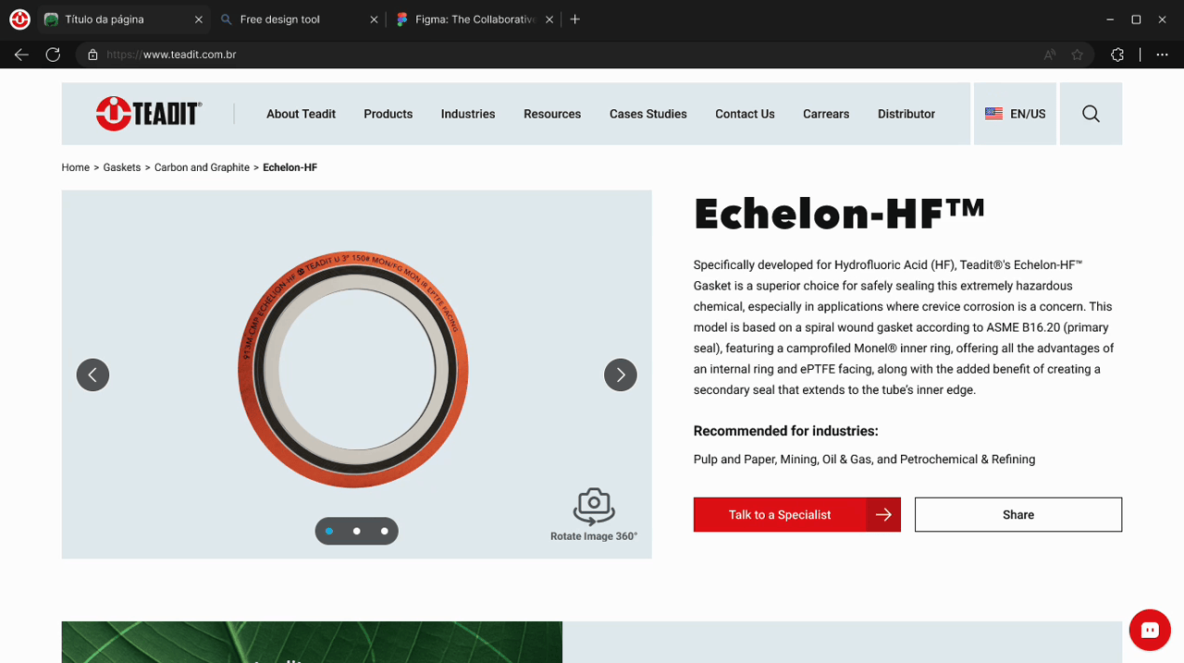Open the Industries menu
Screen dimensions: 1184x663
pos(468,114)
